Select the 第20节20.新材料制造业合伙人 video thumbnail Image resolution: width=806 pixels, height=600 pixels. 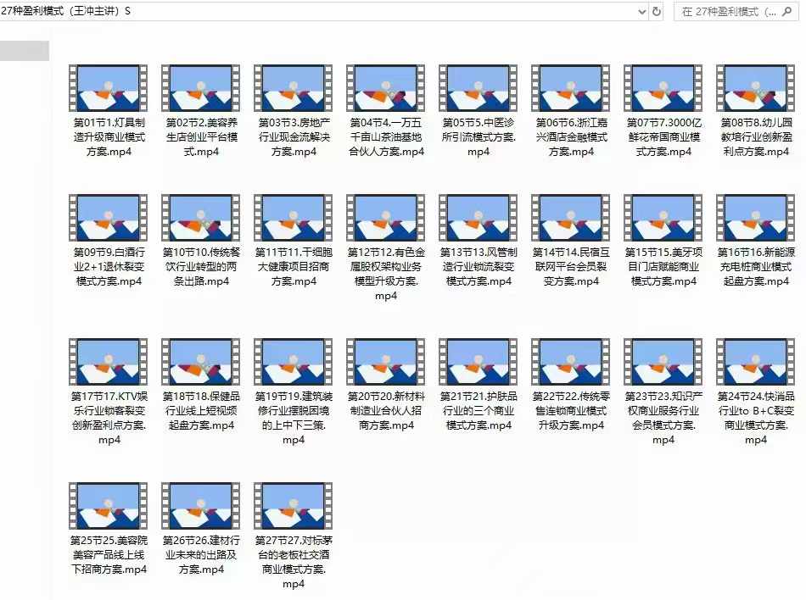385,362
